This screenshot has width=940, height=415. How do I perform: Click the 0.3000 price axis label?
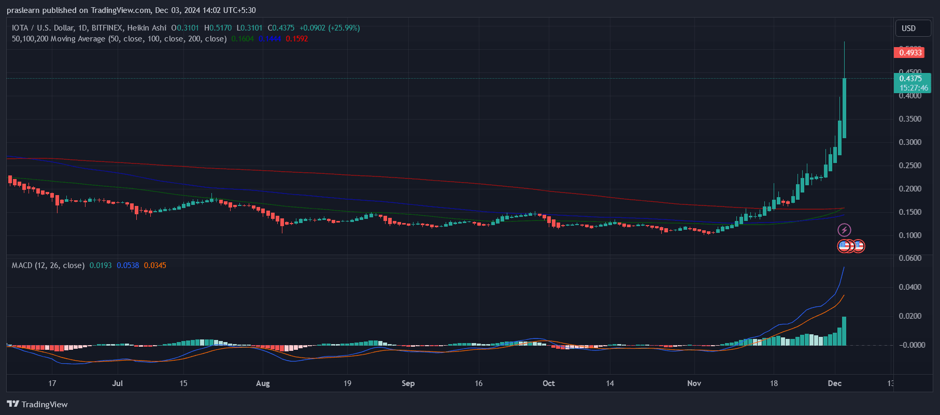pyautogui.click(x=910, y=142)
